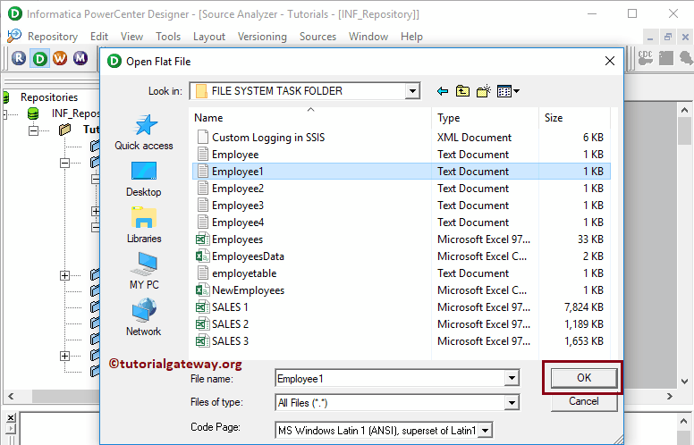Expand the Files of type dropdown
Screen dimensions: 694x445
point(512,403)
